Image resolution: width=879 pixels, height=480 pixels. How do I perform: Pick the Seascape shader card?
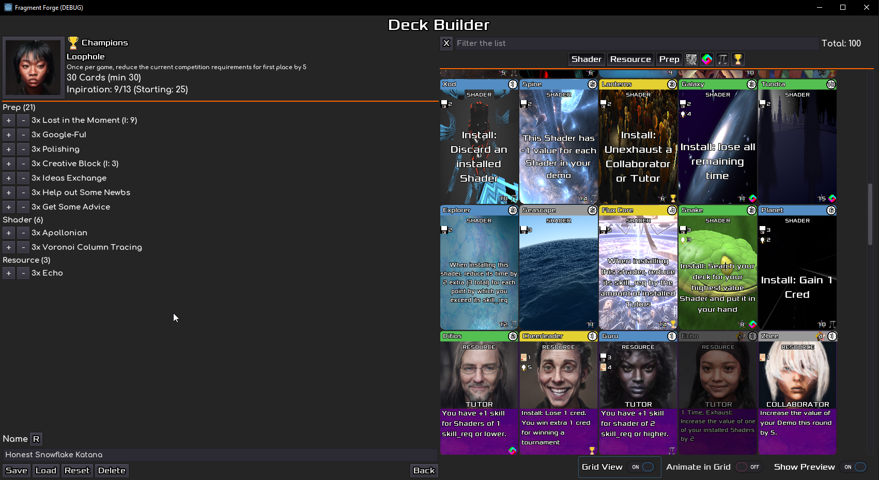pyautogui.click(x=559, y=267)
